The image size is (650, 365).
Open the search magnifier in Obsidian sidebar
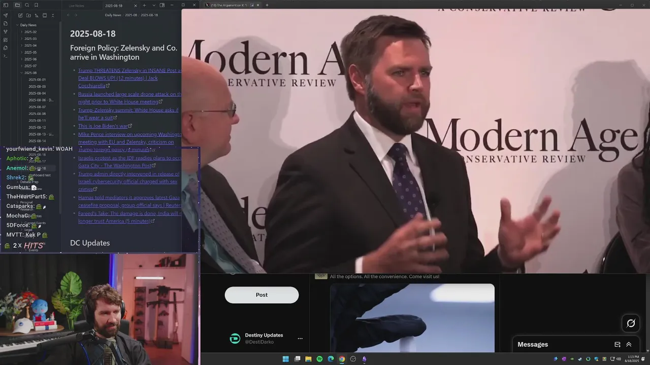click(27, 5)
